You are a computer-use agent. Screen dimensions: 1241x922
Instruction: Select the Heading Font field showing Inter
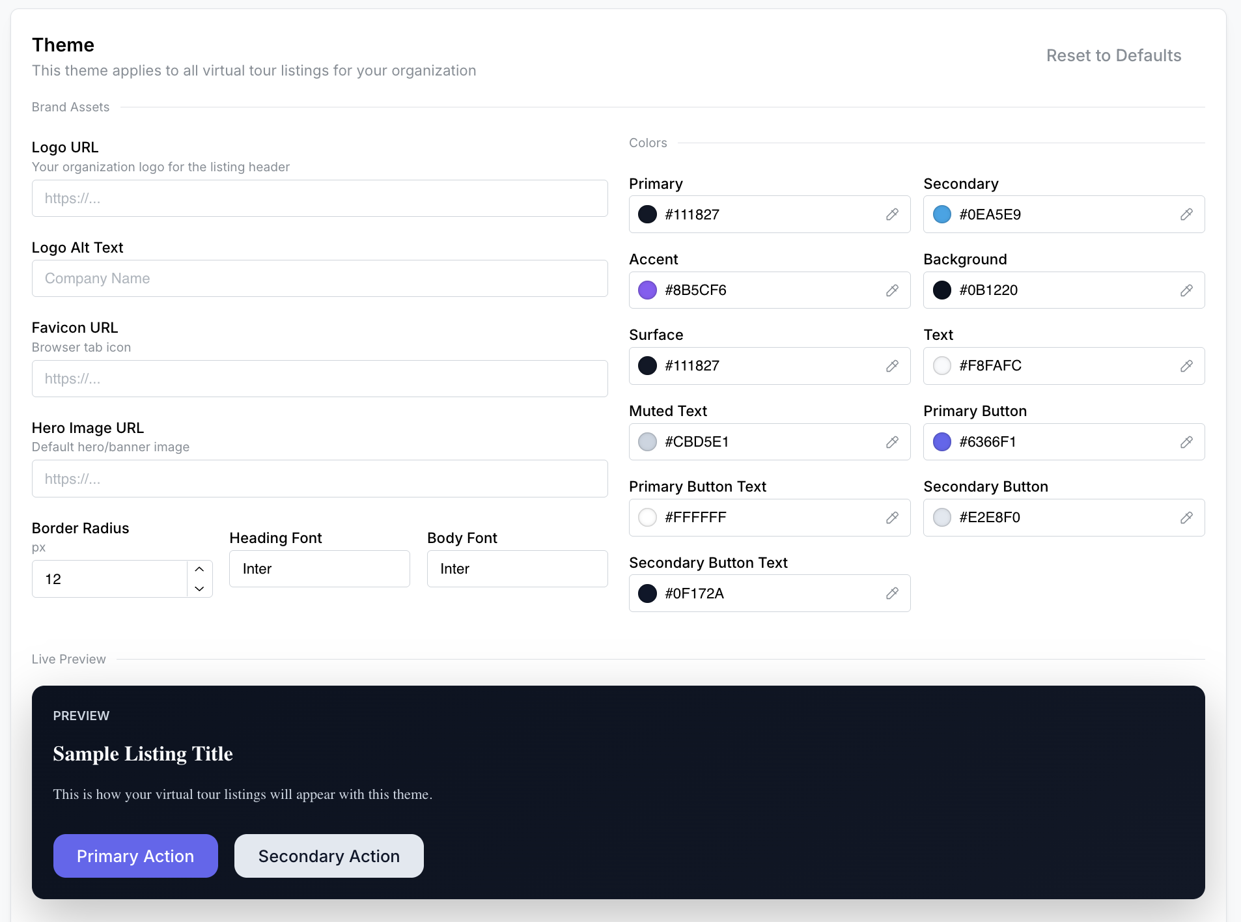coord(319,568)
